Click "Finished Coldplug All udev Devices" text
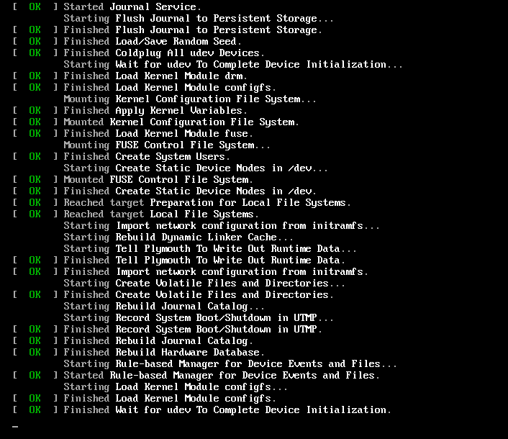 [164, 53]
